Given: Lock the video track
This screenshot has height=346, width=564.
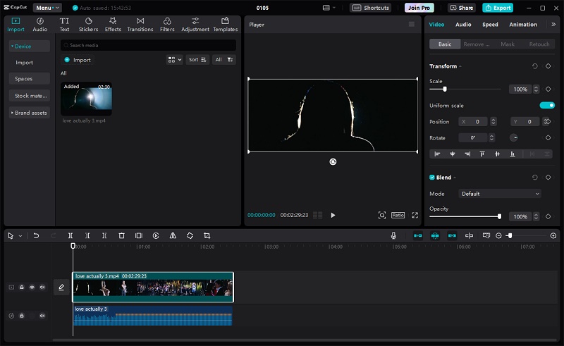Looking at the screenshot, I should click(x=22, y=288).
